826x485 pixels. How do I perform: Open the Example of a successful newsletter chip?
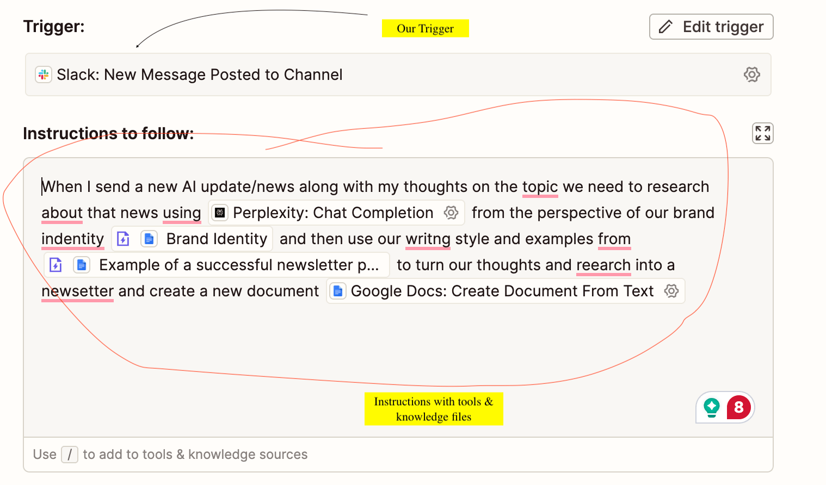(x=217, y=265)
